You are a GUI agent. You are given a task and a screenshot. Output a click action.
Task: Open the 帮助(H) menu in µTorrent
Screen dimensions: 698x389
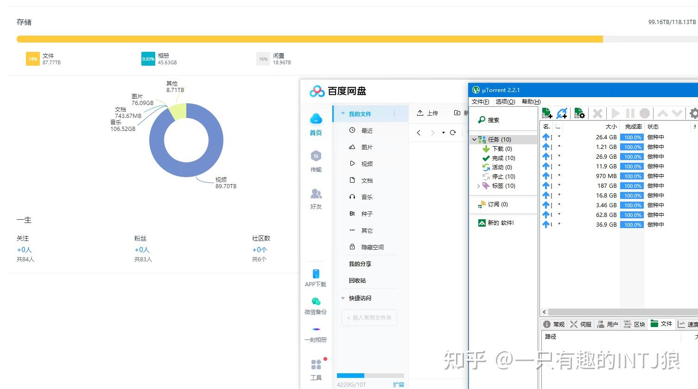531,101
